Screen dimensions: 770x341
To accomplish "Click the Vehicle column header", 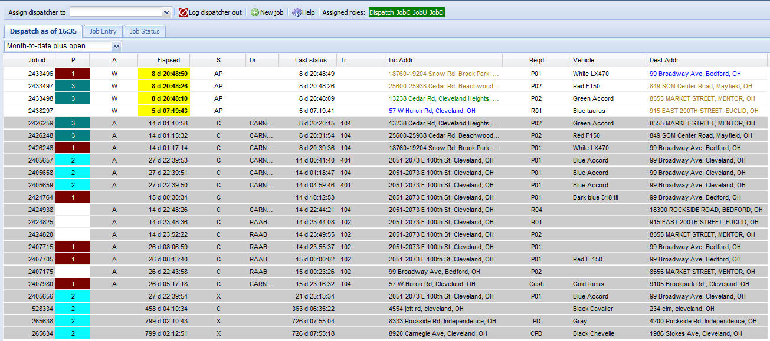I will point(583,60).
